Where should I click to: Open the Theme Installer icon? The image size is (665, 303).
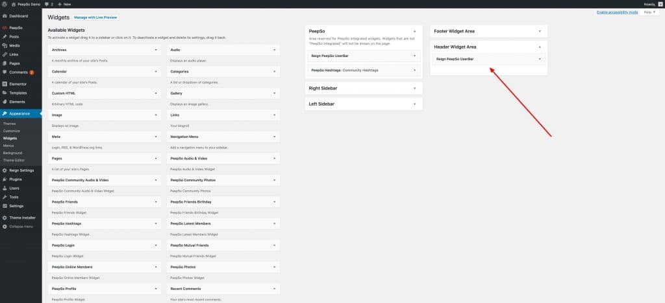pos(5,218)
